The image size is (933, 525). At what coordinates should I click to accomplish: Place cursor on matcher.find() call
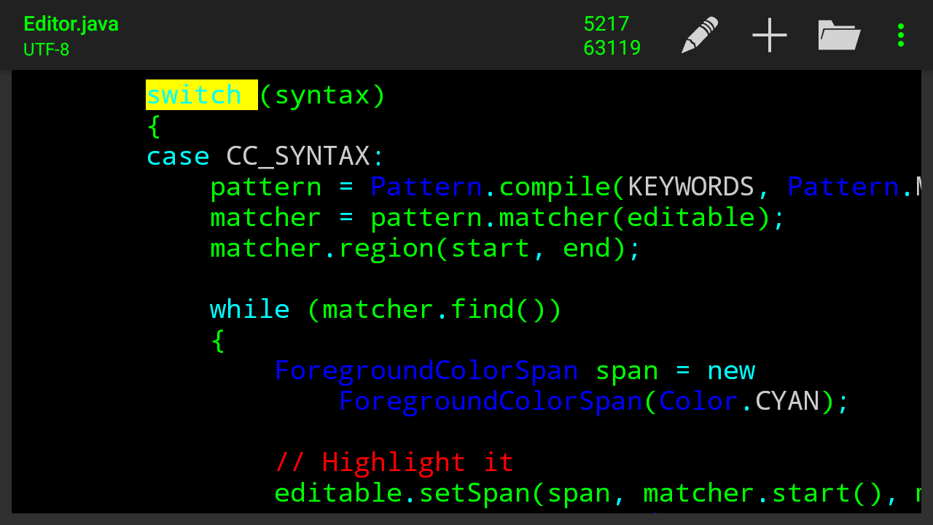click(x=433, y=309)
